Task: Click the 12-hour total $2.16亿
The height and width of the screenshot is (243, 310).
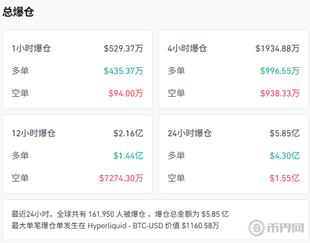Action: coord(128,133)
